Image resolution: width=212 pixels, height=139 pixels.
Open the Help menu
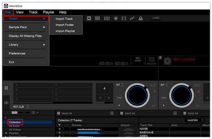[63, 12]
